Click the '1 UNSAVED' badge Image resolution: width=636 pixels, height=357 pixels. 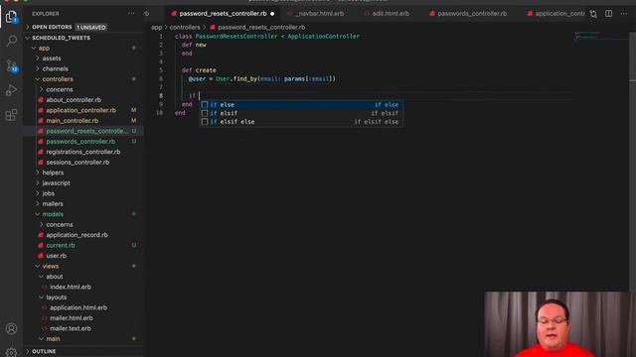click(x=90, y=27)
